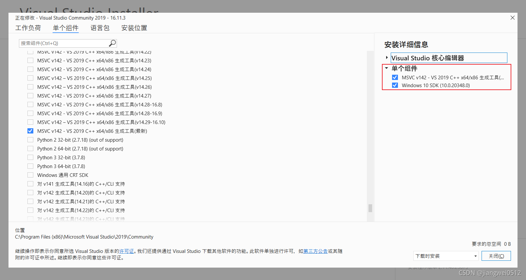Check MSVC v142 生成工具(v14.28-16.8)
This screenshot has height=280, width=526.
coord(30,104)
